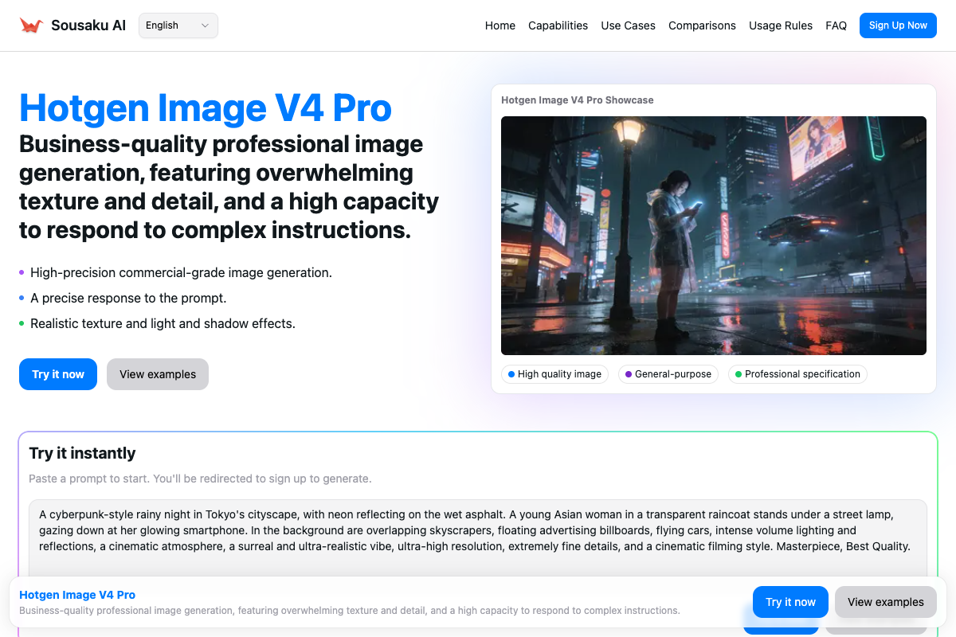Go to the Home nav link

tap(500, 25)
